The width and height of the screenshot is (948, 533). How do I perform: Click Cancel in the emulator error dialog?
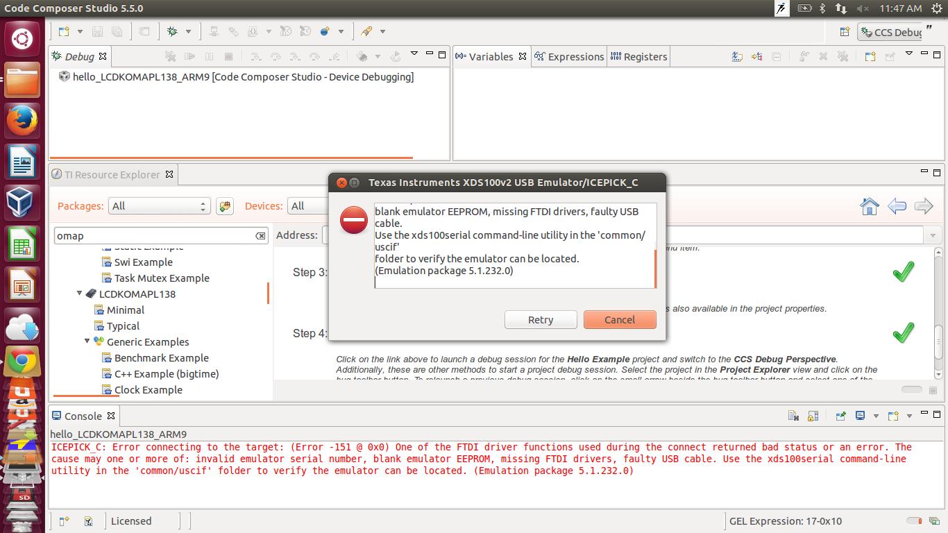(x=620, y=320)
